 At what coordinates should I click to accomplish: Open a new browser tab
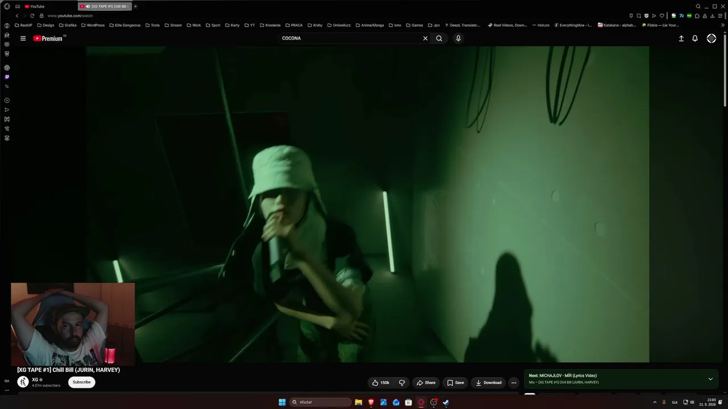(x=135, y=6)
